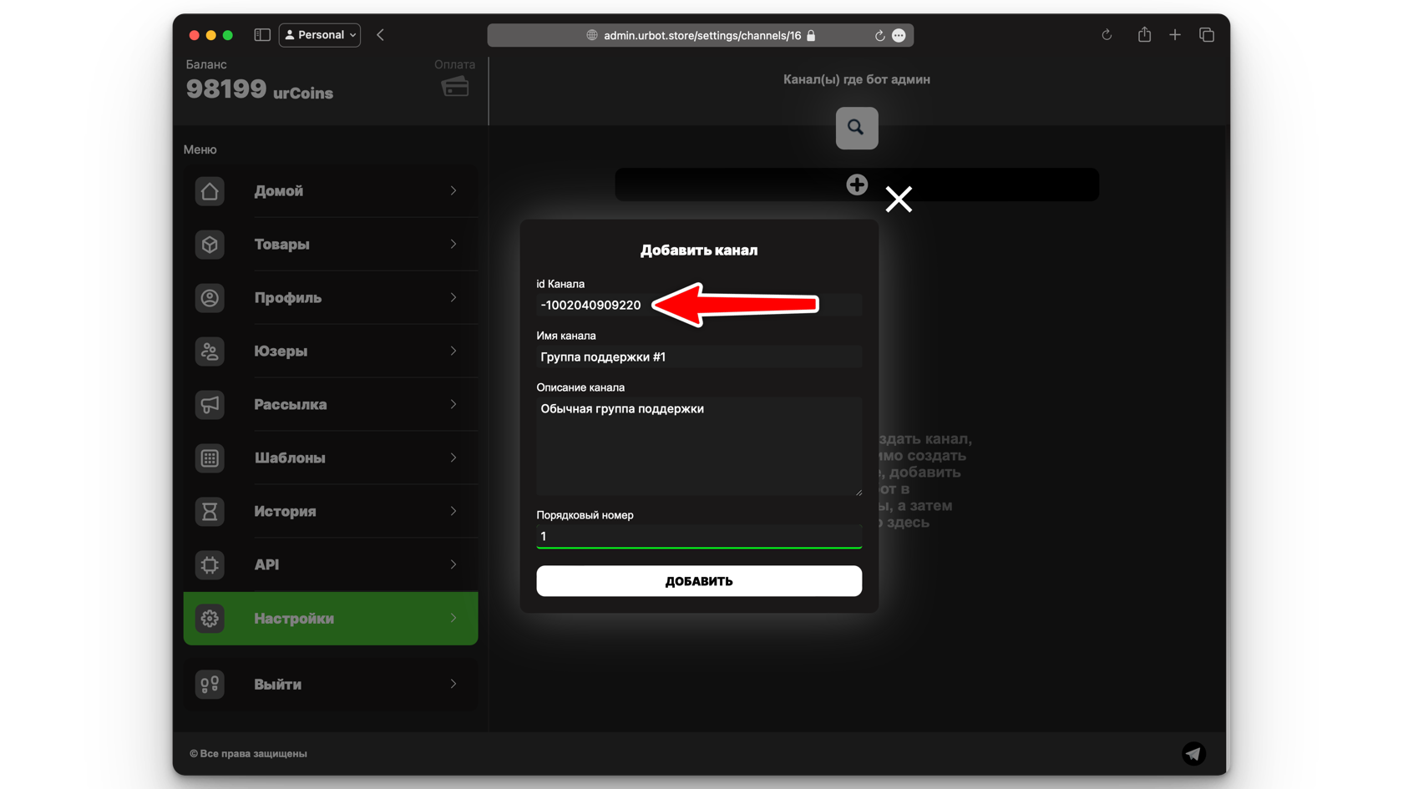Toggle the browser sidebar

(x=262, y=35)
